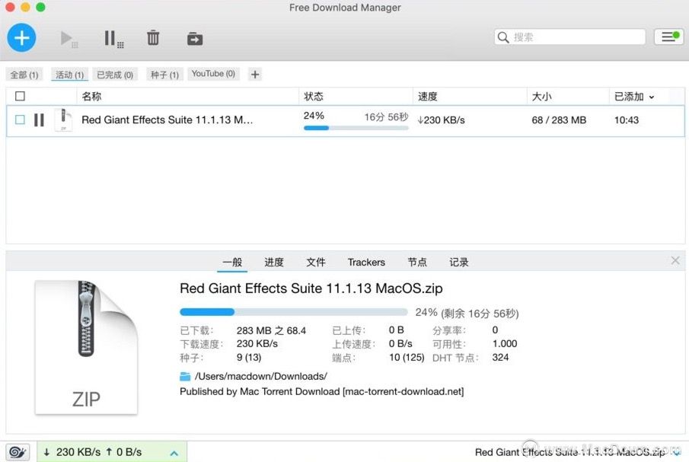The width and height of the screenshot is (689, 462).
Task: Open the /Users/macdown/Downloads/ folder path
Action: point(260,376)
